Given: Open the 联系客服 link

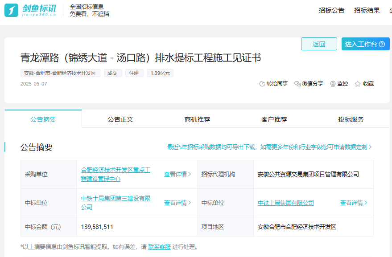Looking at the screenshot, I should tap(159, 247).
